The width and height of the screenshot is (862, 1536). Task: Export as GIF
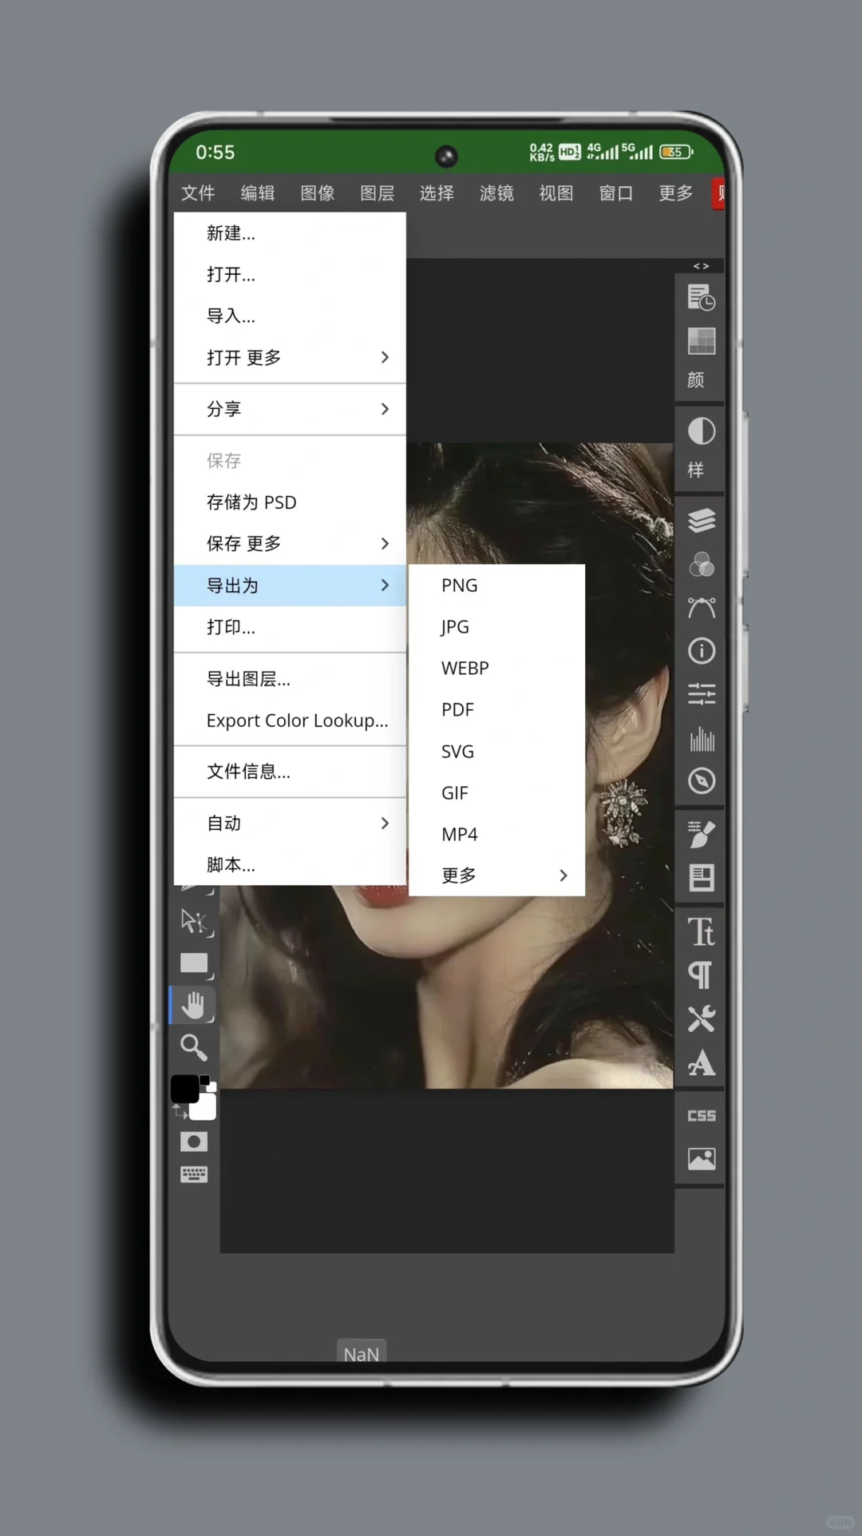pos(496,793)
